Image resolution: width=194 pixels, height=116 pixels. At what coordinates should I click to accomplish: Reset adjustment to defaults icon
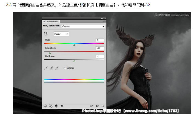97,106
